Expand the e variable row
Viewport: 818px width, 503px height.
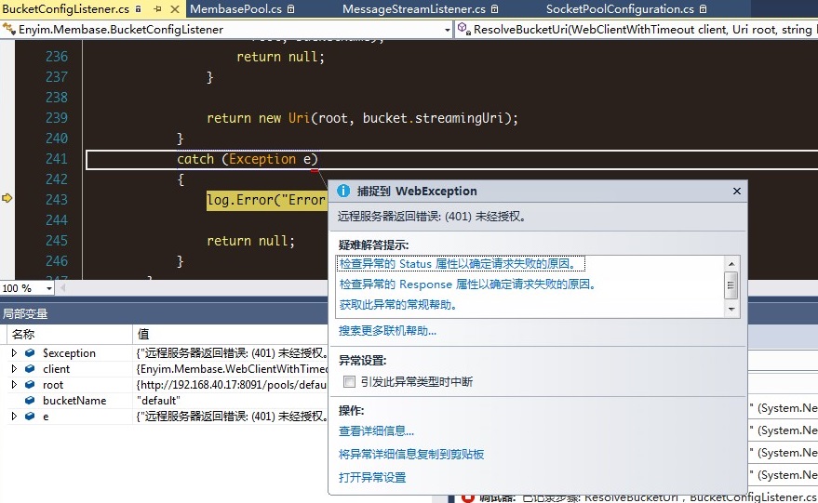pos(14,416)
